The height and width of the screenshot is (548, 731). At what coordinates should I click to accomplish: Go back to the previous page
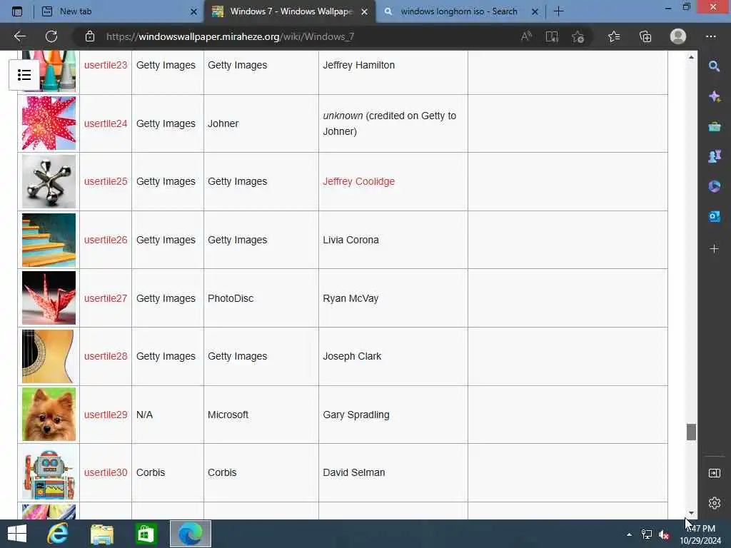point(19,36)
